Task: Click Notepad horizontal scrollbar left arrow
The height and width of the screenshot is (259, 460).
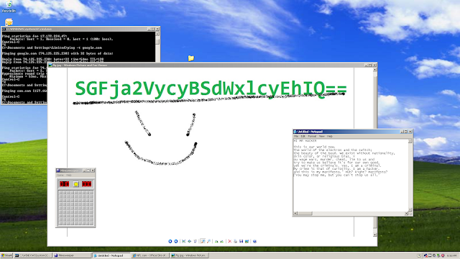Action: 295,214
